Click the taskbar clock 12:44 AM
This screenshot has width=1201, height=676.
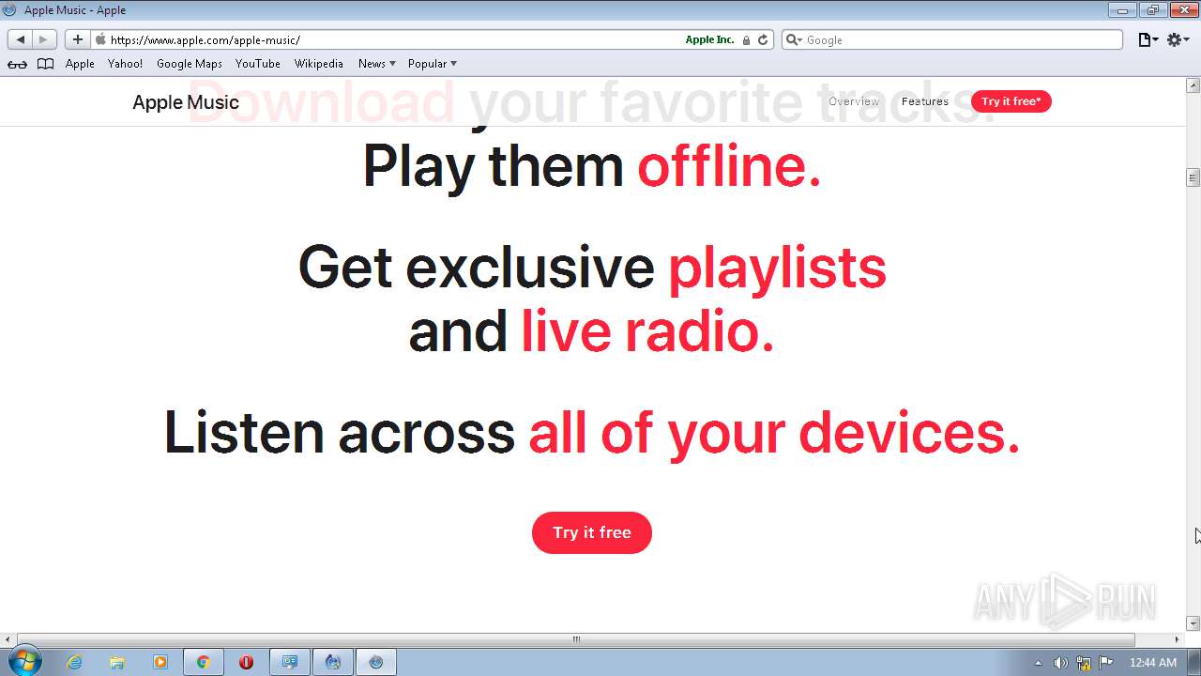[x=1153, y=663]
